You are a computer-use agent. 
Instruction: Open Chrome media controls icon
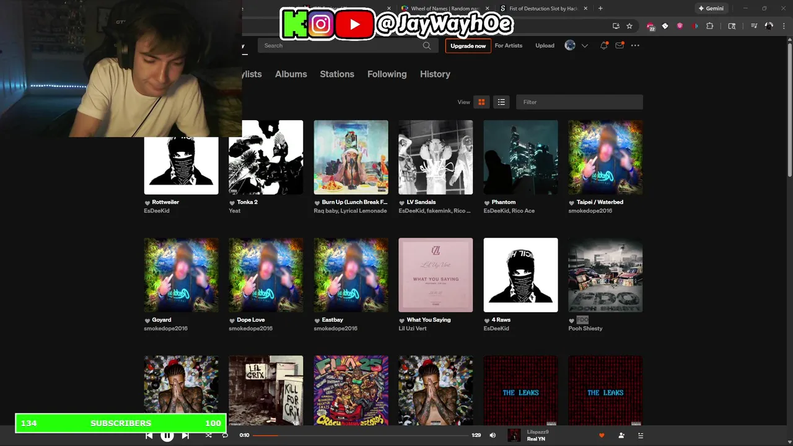point(754,26)
